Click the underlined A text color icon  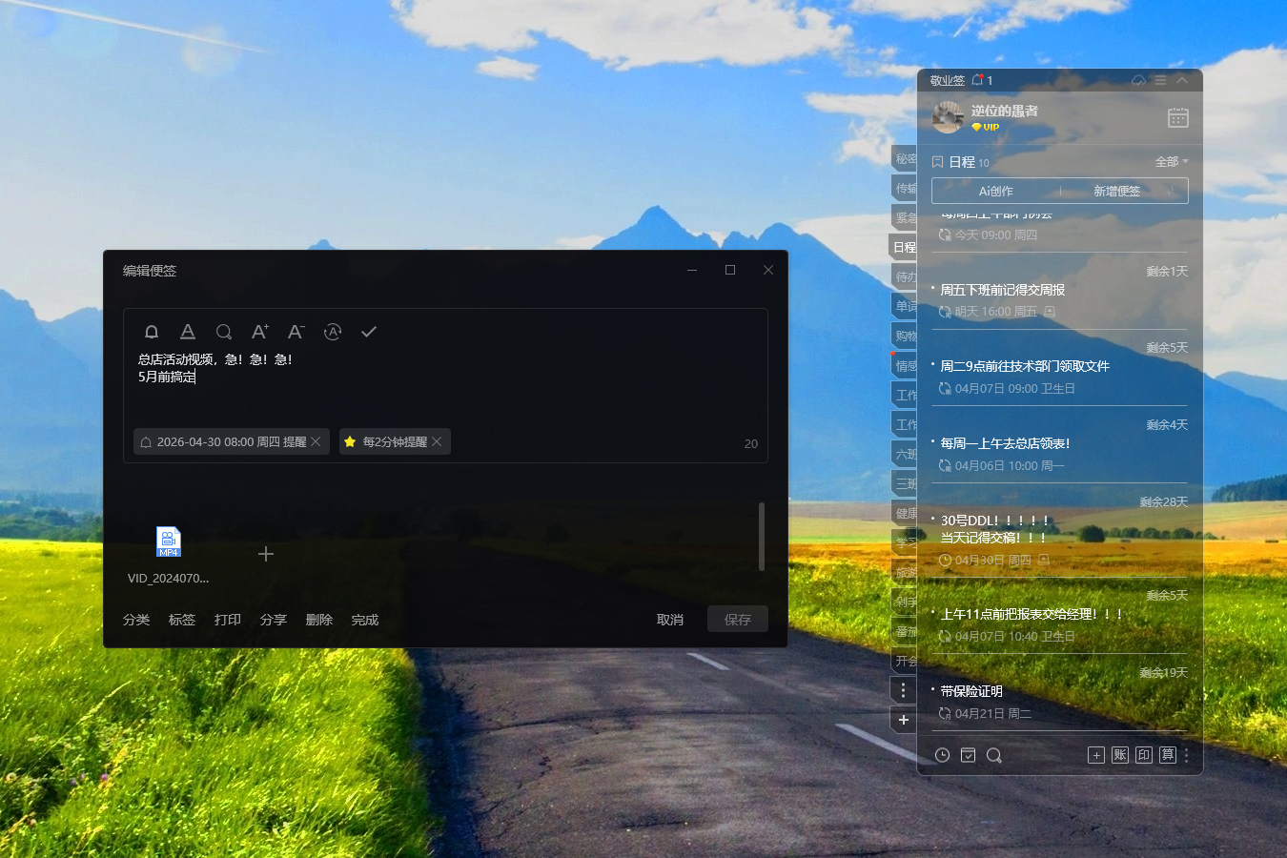click(x=188, y=332)
